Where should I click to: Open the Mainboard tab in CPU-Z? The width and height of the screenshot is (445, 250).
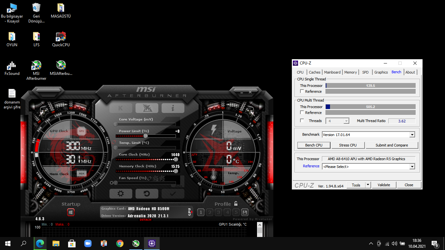(332, 72)
